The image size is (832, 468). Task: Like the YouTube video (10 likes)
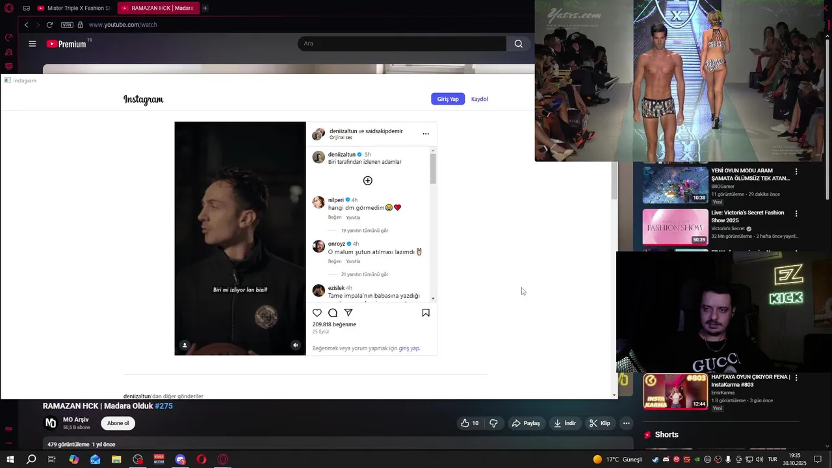(x=470, y=423)
